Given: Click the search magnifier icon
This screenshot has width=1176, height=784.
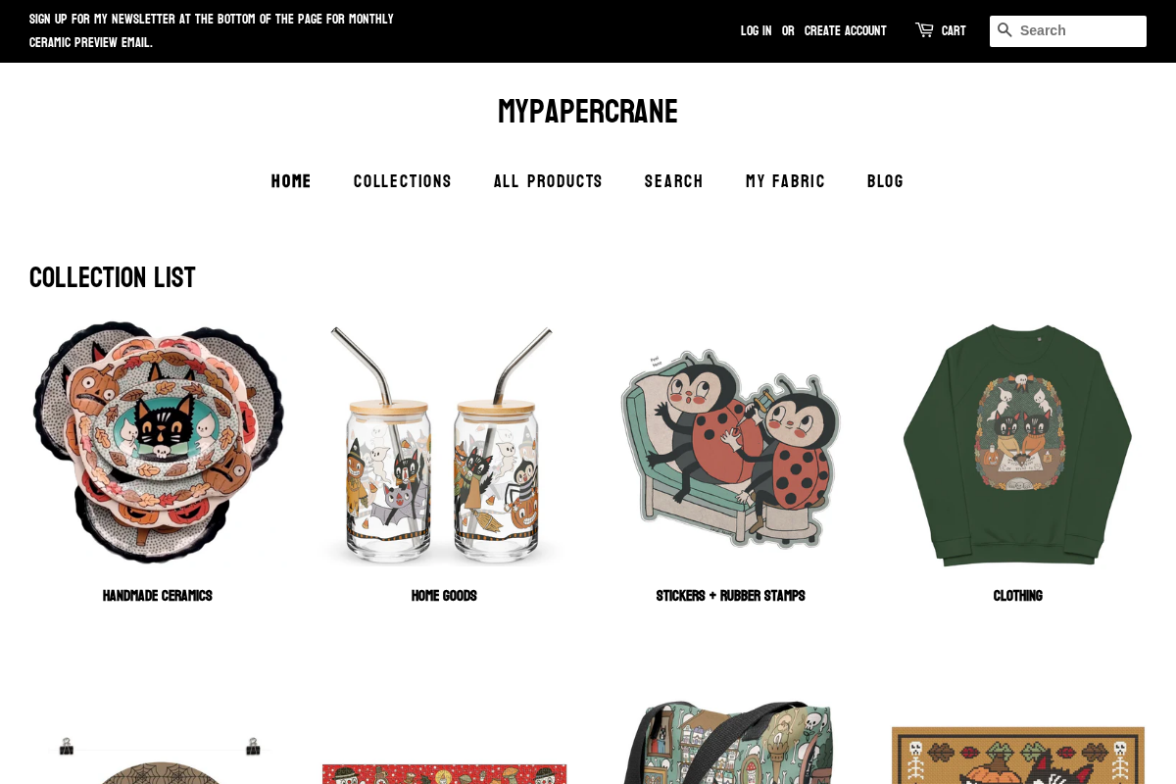Looking at the screenshot, I should 1004,30.
